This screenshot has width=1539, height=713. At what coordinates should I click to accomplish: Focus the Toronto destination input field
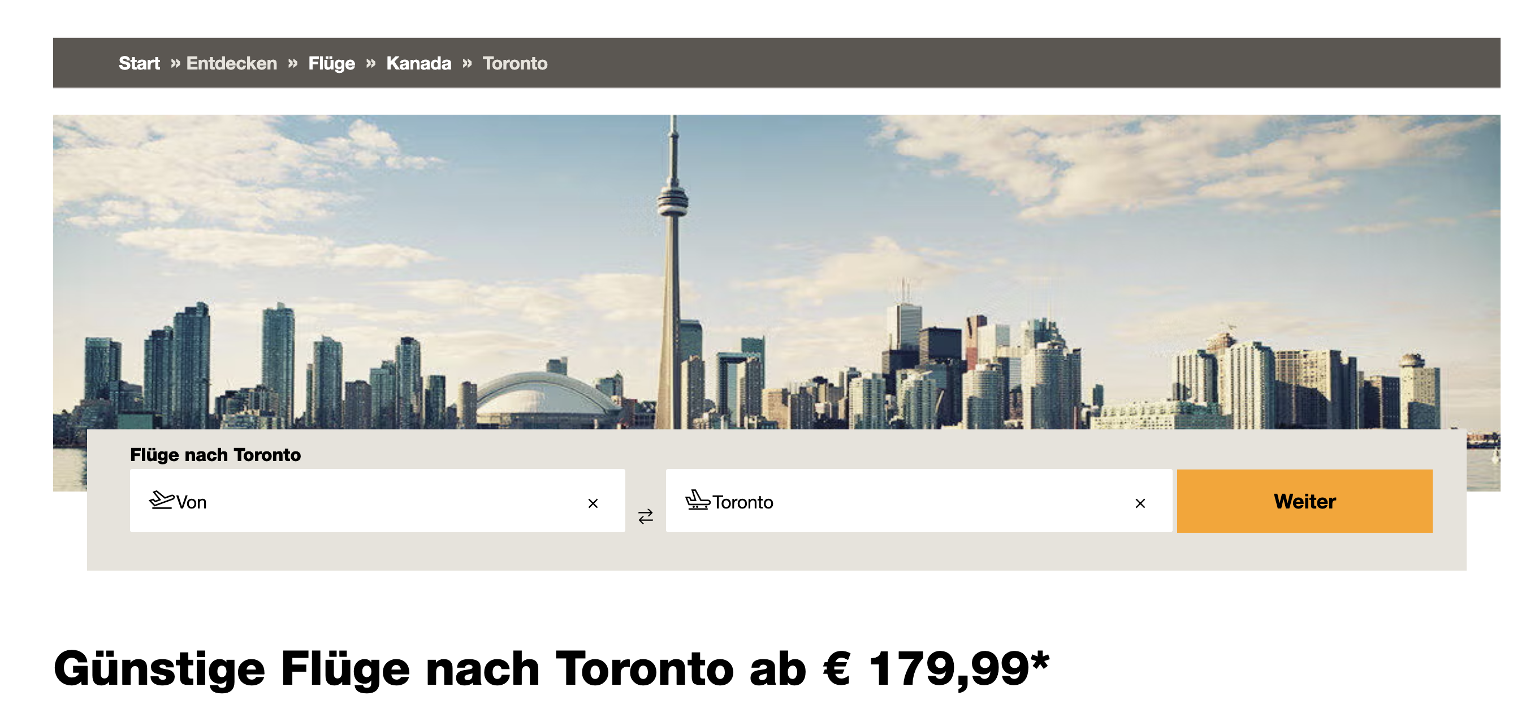point(919,501)
